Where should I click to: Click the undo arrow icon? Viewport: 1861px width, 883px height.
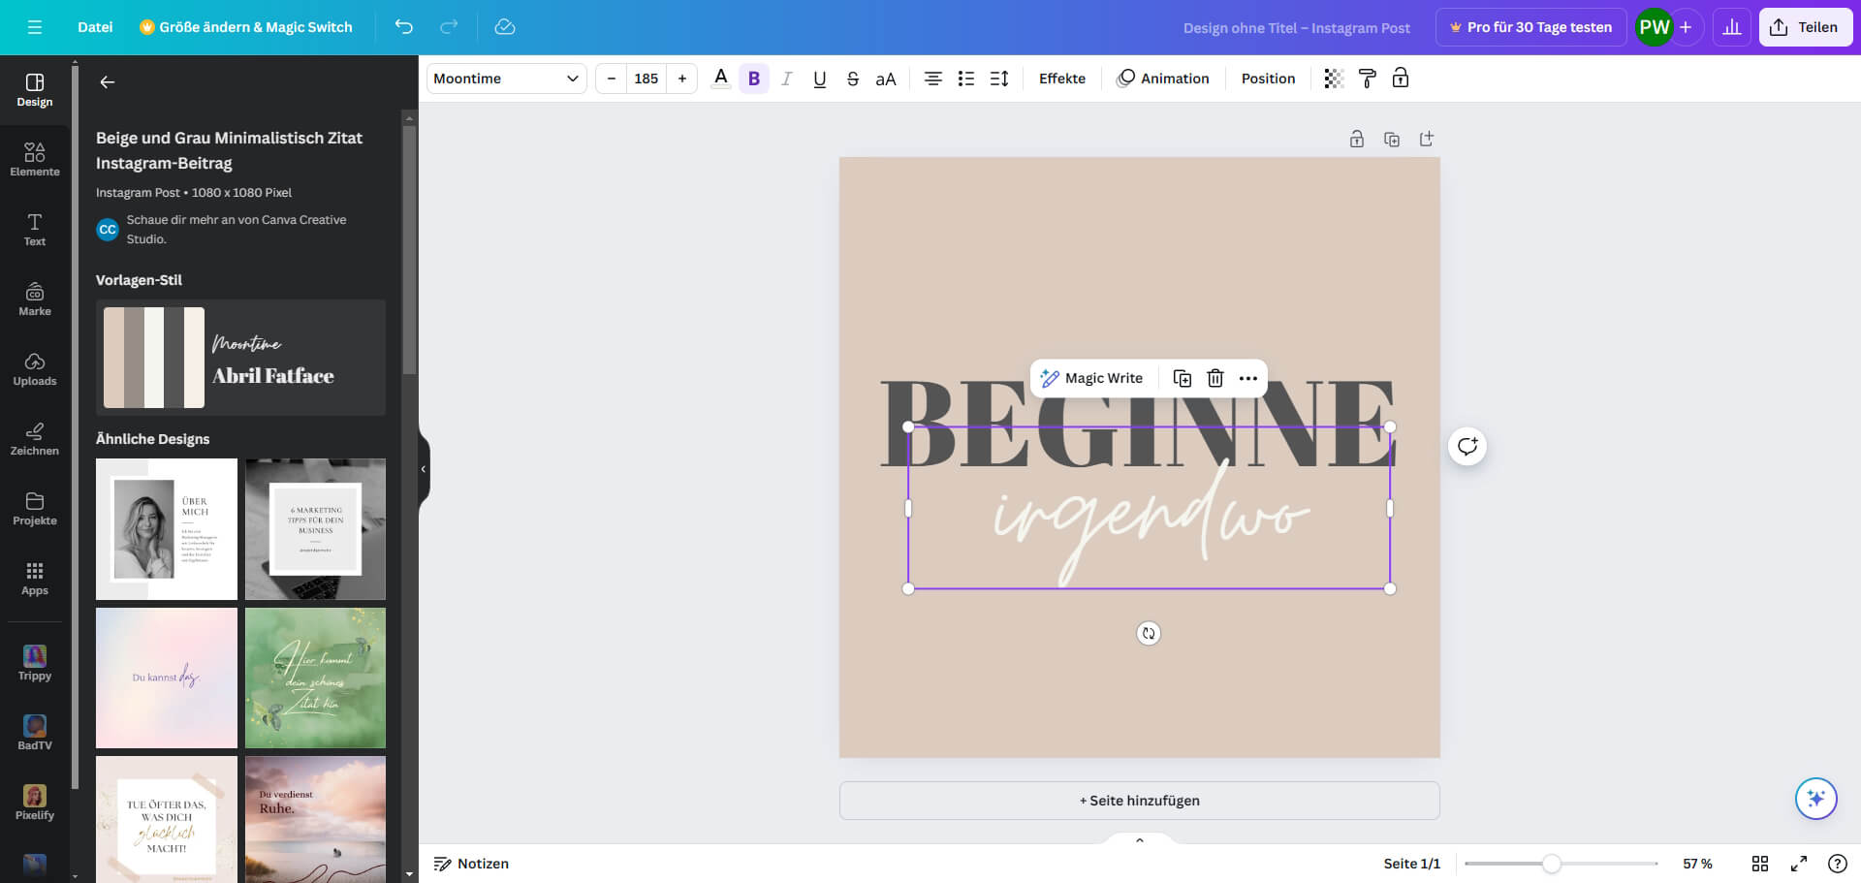[x=403, y=27]
